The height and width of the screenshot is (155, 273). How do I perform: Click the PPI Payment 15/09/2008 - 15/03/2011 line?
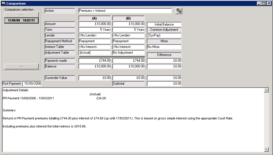point(28,98)
